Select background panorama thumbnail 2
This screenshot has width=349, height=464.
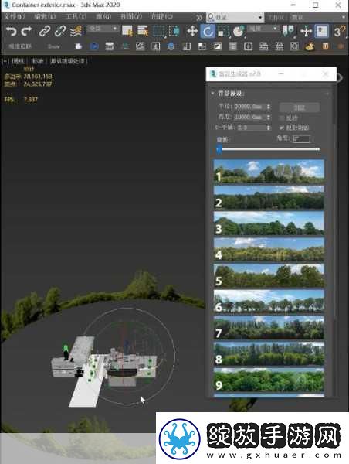269,197
